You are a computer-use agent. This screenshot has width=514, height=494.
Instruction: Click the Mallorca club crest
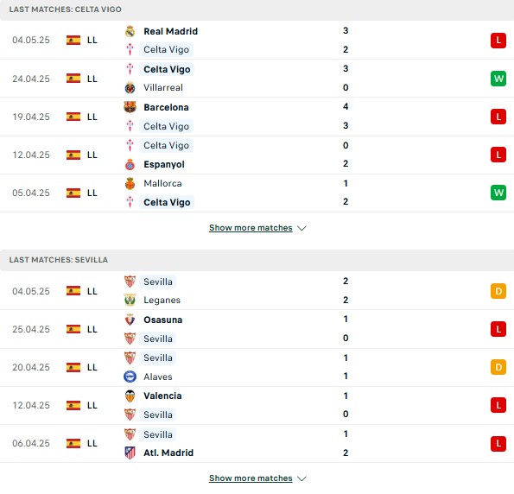pos(130,184)
